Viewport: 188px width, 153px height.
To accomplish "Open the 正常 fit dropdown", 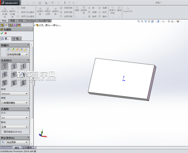I will pos(15,127).
